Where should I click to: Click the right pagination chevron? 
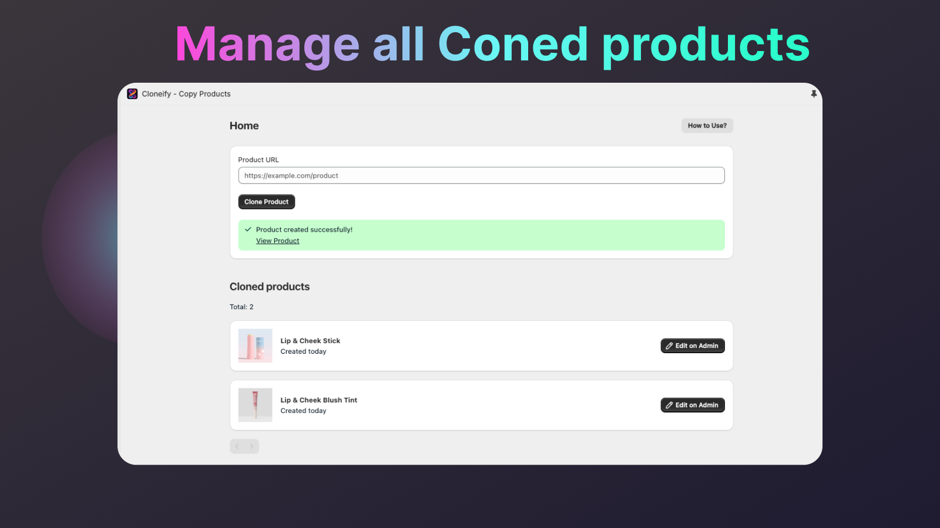point(251,446)
